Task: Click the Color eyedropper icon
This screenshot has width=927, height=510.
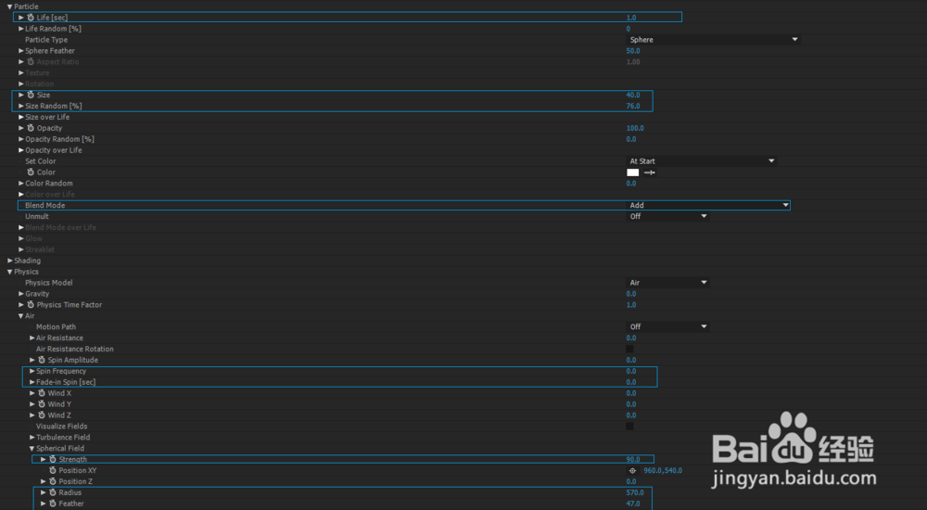Action: (649, 172)
